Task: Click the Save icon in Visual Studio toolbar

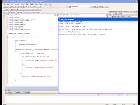Action: tap(13, 7)
